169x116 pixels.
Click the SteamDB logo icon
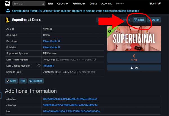[x=7, y=3]
